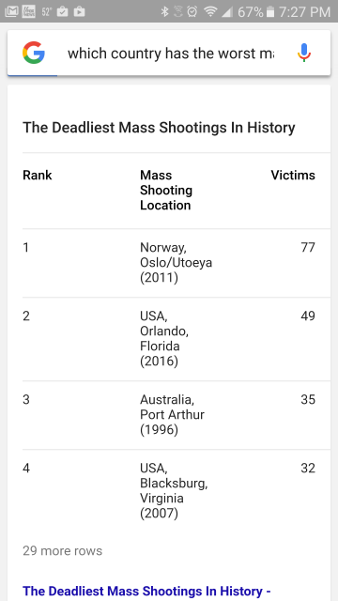
Task: Tap the Fox News notification icon
Action: click(x=29, y=11)
